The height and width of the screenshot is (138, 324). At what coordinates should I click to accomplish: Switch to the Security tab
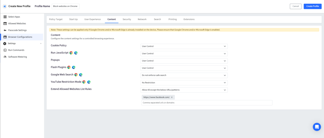(x=127, y=19)
